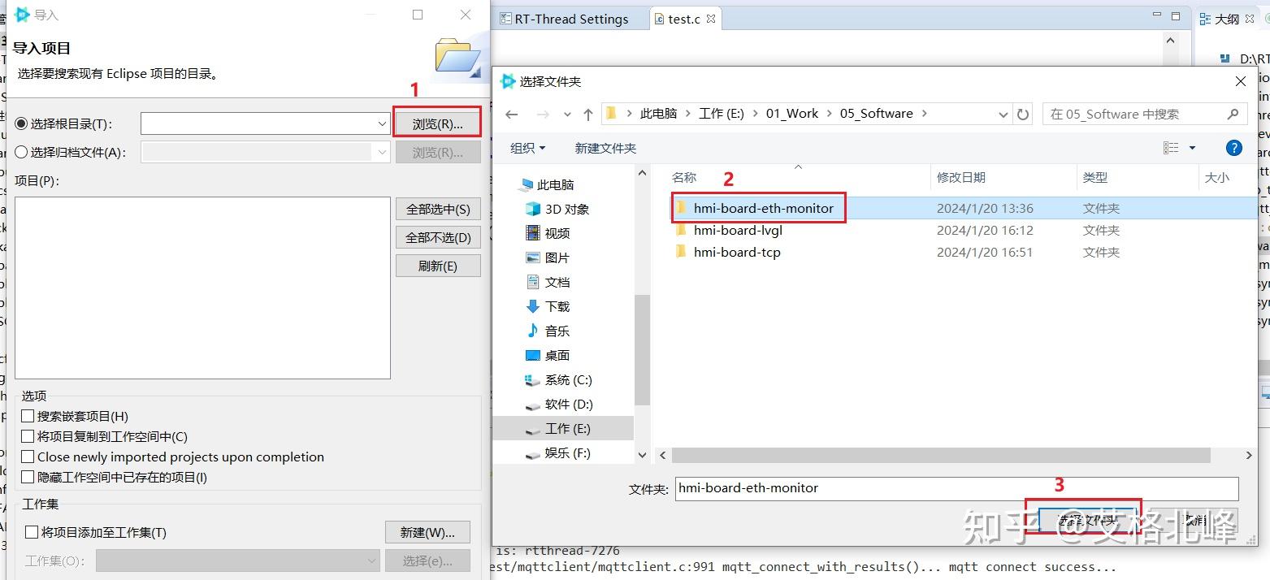The image size is (1270, 580).
Task: Switch to test.c editor tab
Action: coord(684,19)
